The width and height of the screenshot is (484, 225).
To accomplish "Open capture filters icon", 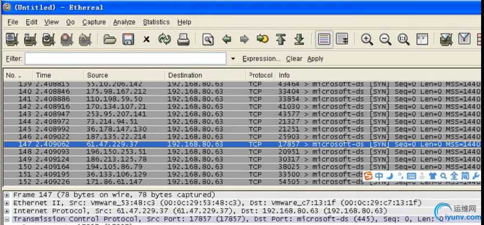I will (x=446, y=39).
